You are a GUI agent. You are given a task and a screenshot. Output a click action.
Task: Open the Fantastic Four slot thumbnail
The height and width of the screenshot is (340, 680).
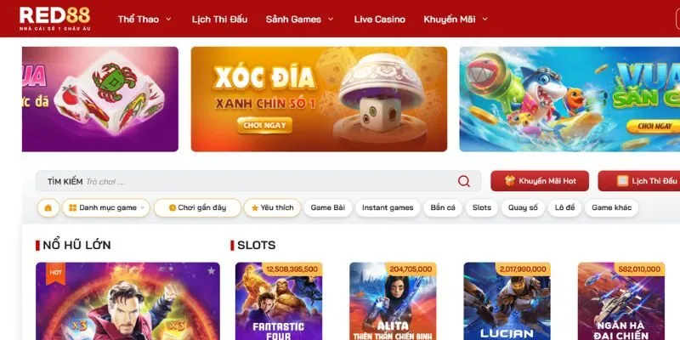(279, 301)
